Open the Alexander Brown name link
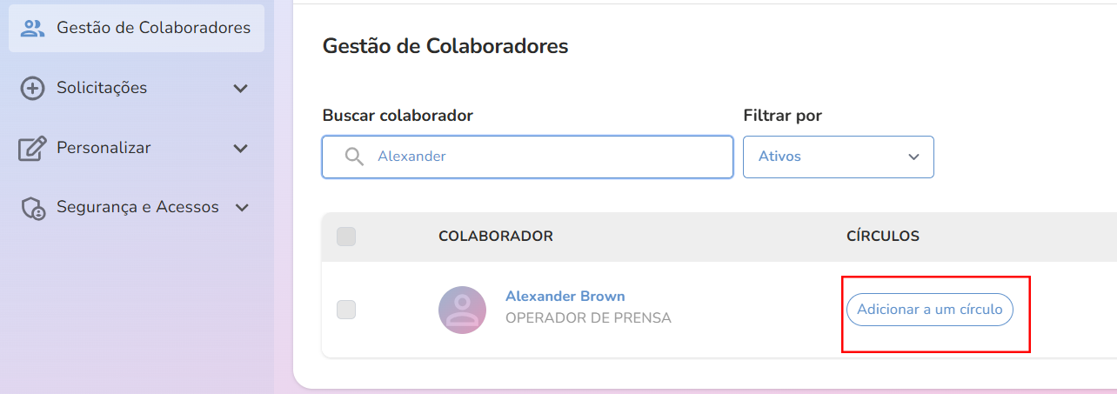 click(x=565, y=296)
